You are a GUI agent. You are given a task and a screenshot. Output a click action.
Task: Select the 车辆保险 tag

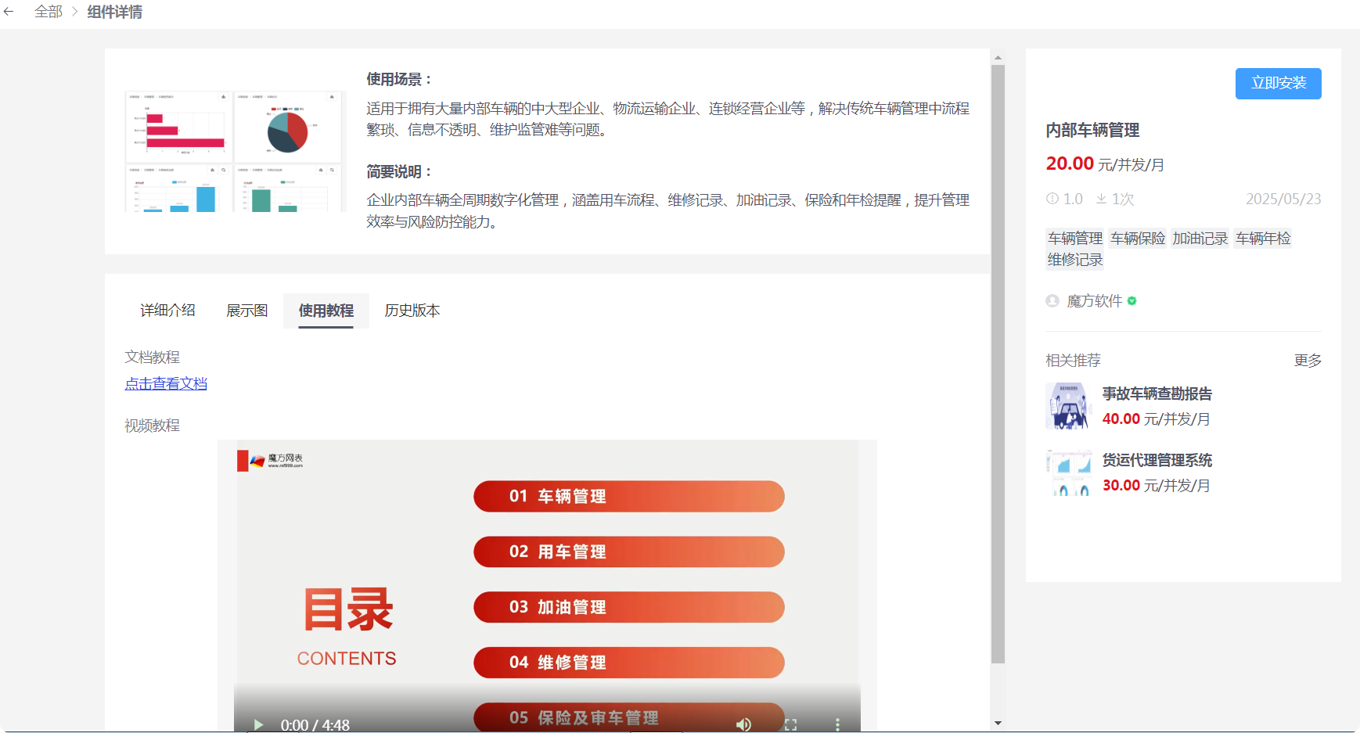(x=1138, y=238)
